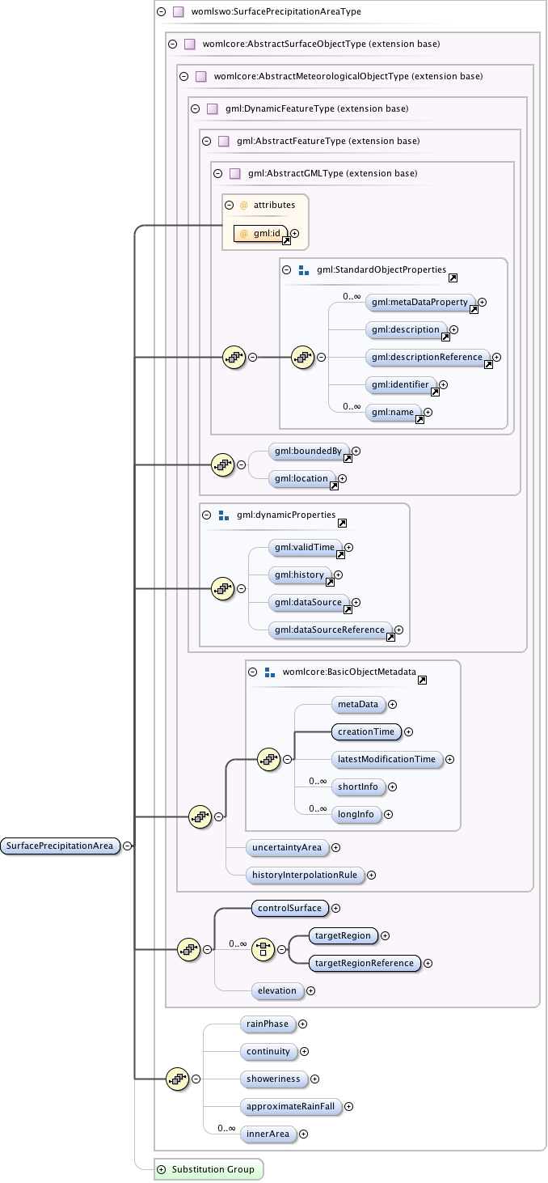Select the approximateRainFall element
Viewport: 548px width, 1183px height.
291,1106
